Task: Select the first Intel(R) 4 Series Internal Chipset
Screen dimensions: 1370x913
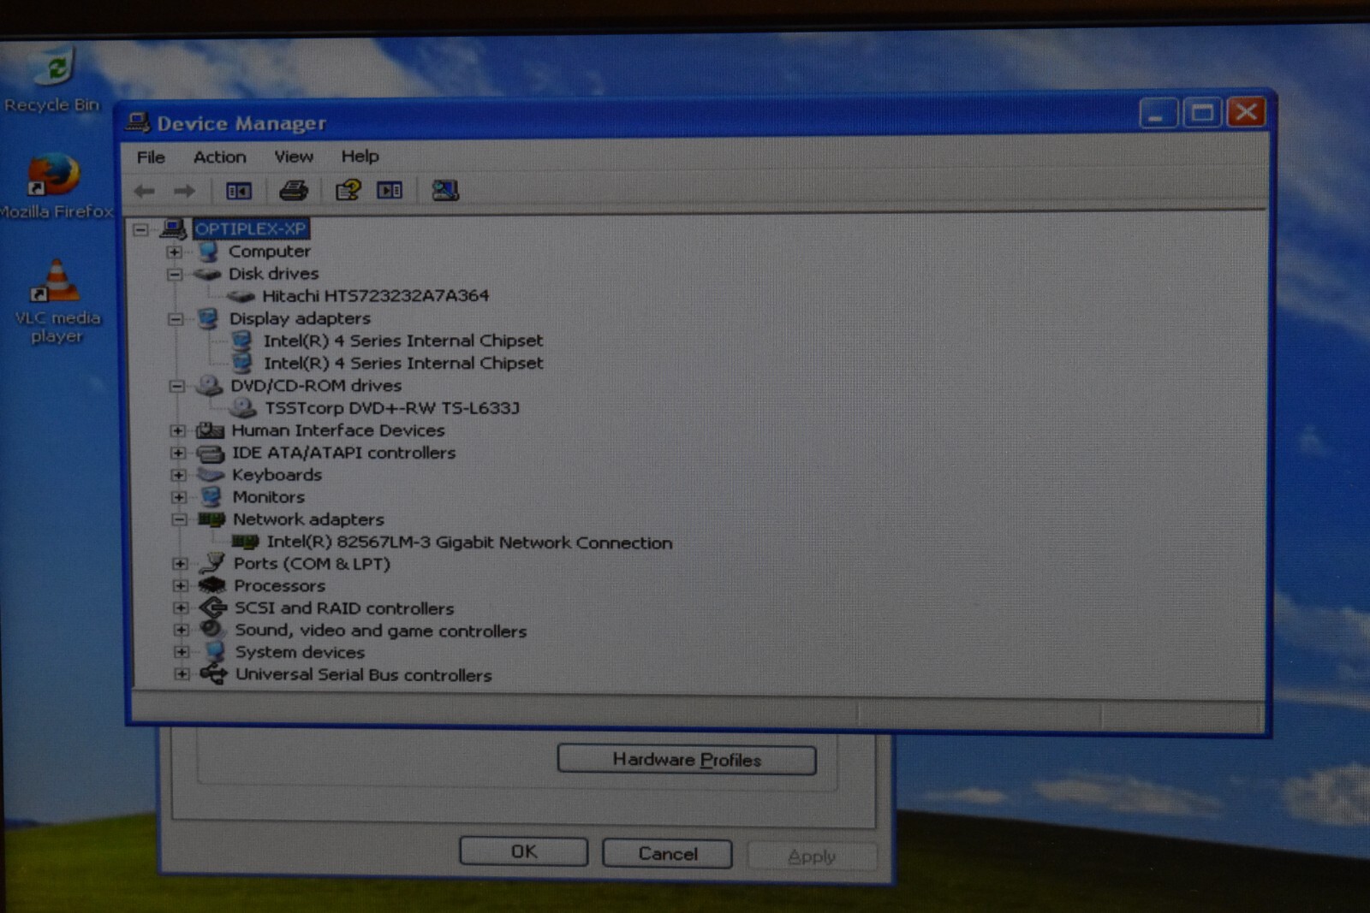Action: [402, 341]
